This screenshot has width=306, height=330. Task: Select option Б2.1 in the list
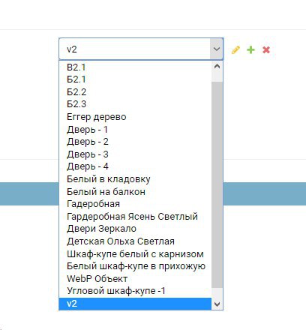(135, 79)
